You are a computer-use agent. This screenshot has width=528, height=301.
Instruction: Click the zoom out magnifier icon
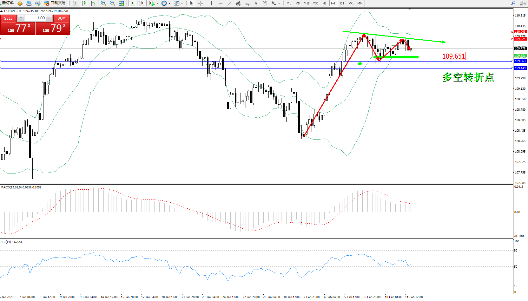tap(112, 3)
